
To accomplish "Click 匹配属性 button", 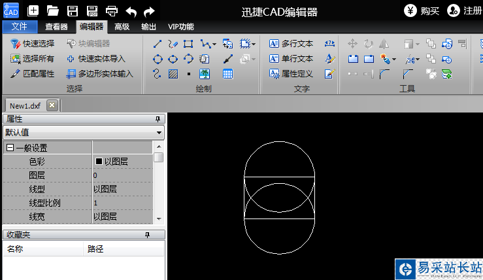I will pyautogui.click(x=32, y=74).
